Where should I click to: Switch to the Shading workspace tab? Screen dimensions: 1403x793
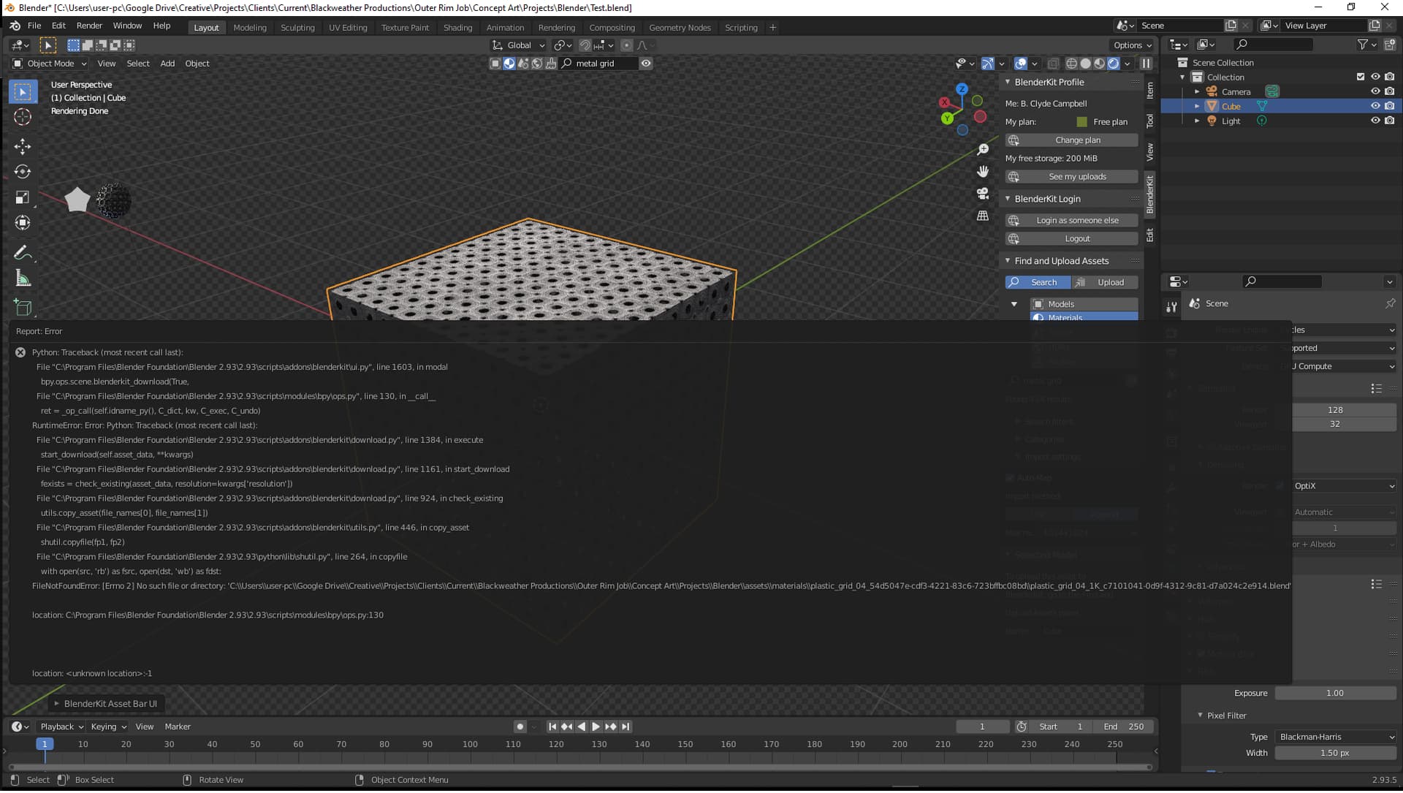(458, 27)
